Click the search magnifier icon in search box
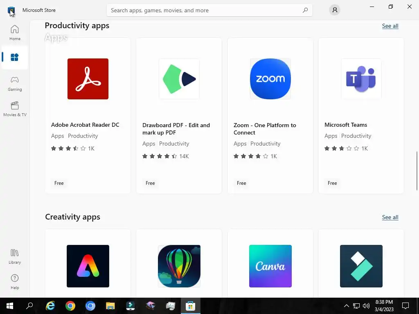This screenshot has height=314, width=419. point(305,10)
